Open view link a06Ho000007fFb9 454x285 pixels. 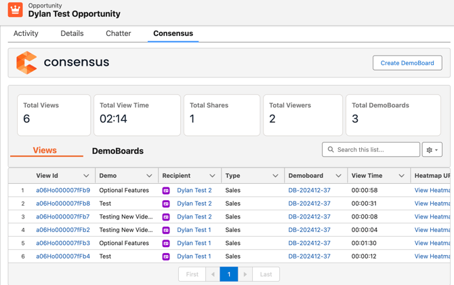pyautogui.click(x=63, y=191)
